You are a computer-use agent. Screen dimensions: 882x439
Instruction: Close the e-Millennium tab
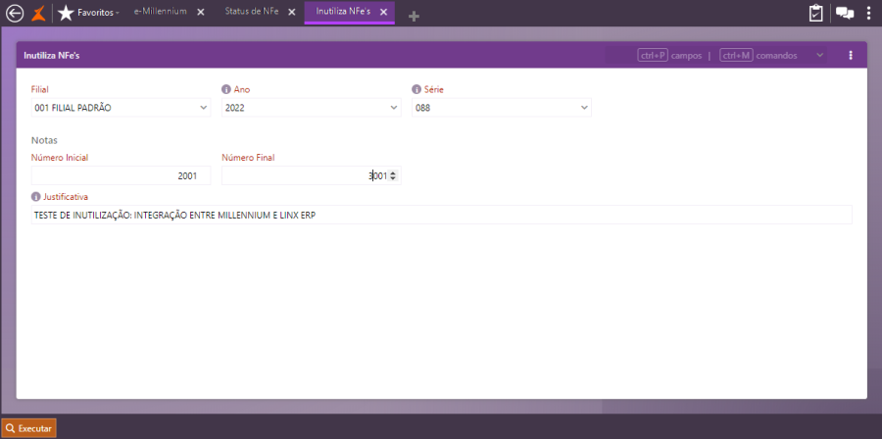201,12
